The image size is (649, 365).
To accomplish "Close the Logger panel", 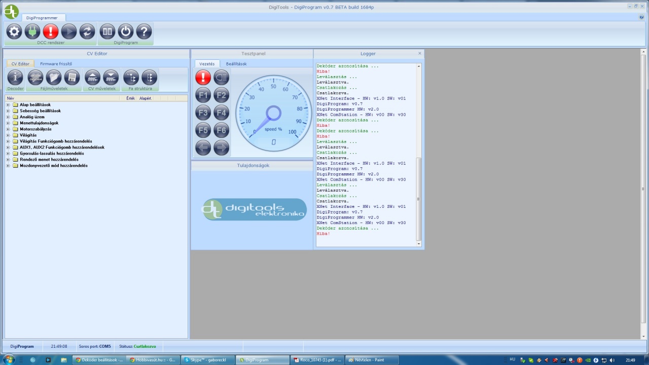I will click(420, 53).
